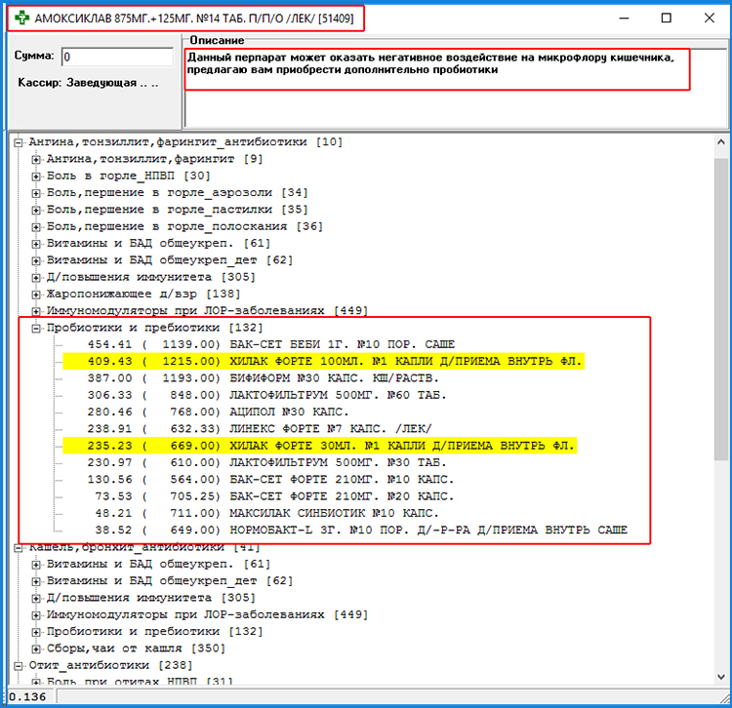732x708 pixels.
Task: Expand the first Ангина,тонзиллит,фарингит [9] node
Action: (36, 159)
